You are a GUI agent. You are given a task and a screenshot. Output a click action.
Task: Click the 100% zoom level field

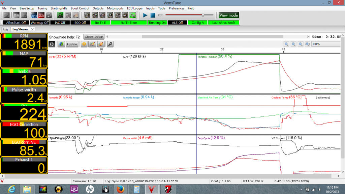click(326, 44)
